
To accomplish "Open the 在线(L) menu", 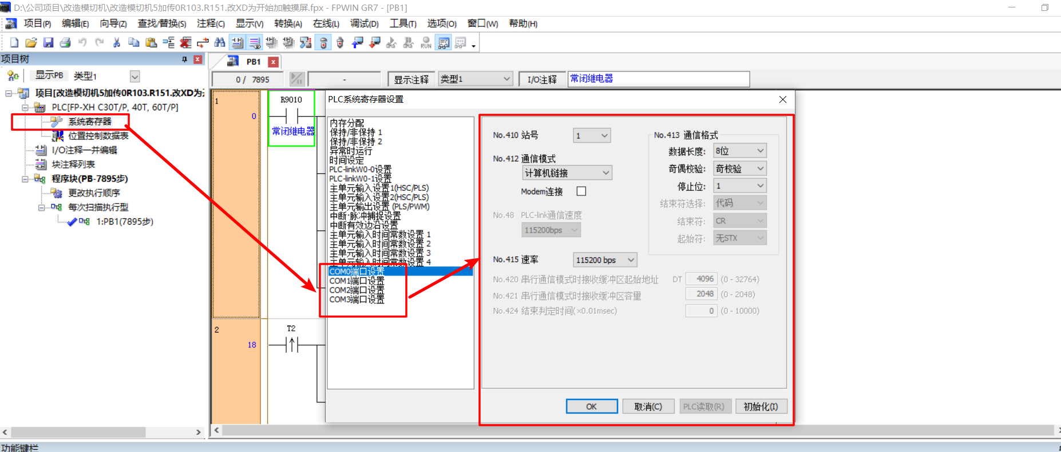I will (326, 23).
